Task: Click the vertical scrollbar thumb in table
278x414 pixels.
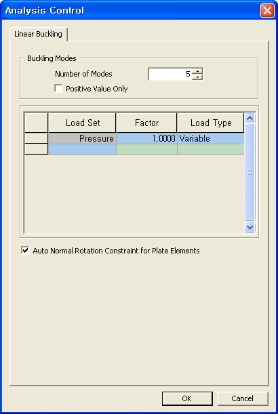Action: click(250, 172)
